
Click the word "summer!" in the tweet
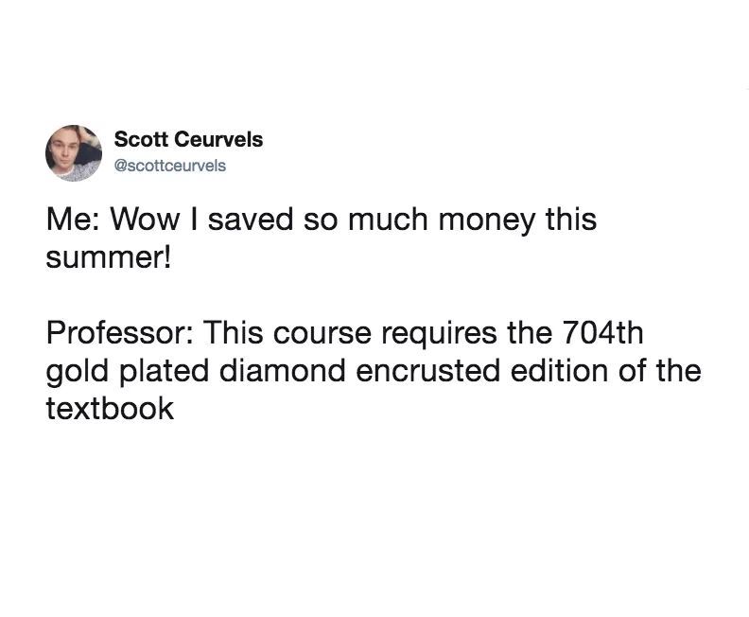(110, 256)
